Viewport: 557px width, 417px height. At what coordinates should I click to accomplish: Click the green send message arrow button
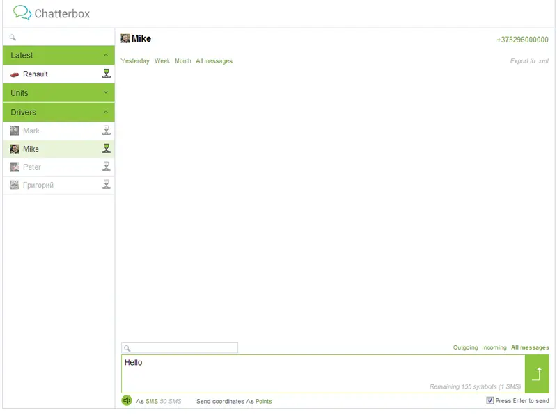point(537,374)
